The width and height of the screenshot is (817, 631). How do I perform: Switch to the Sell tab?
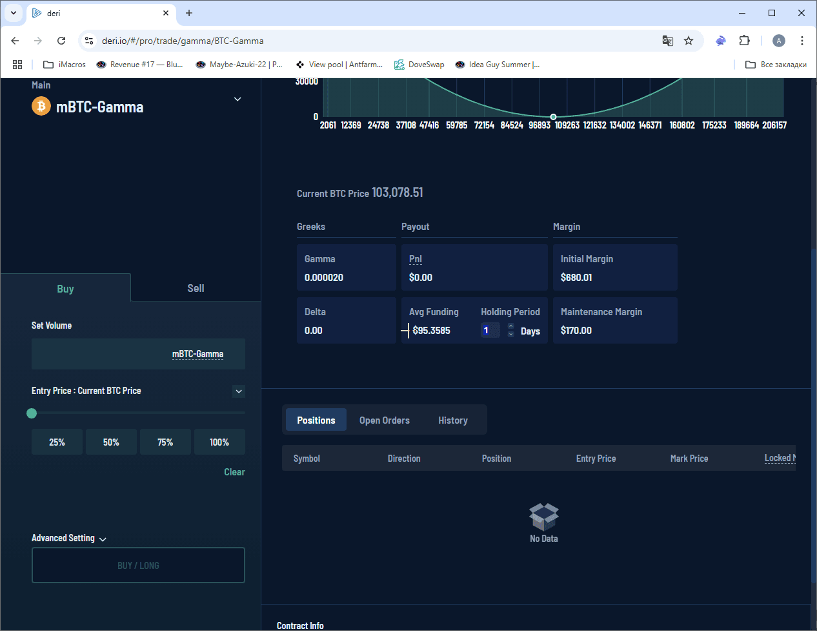[196, 288]
